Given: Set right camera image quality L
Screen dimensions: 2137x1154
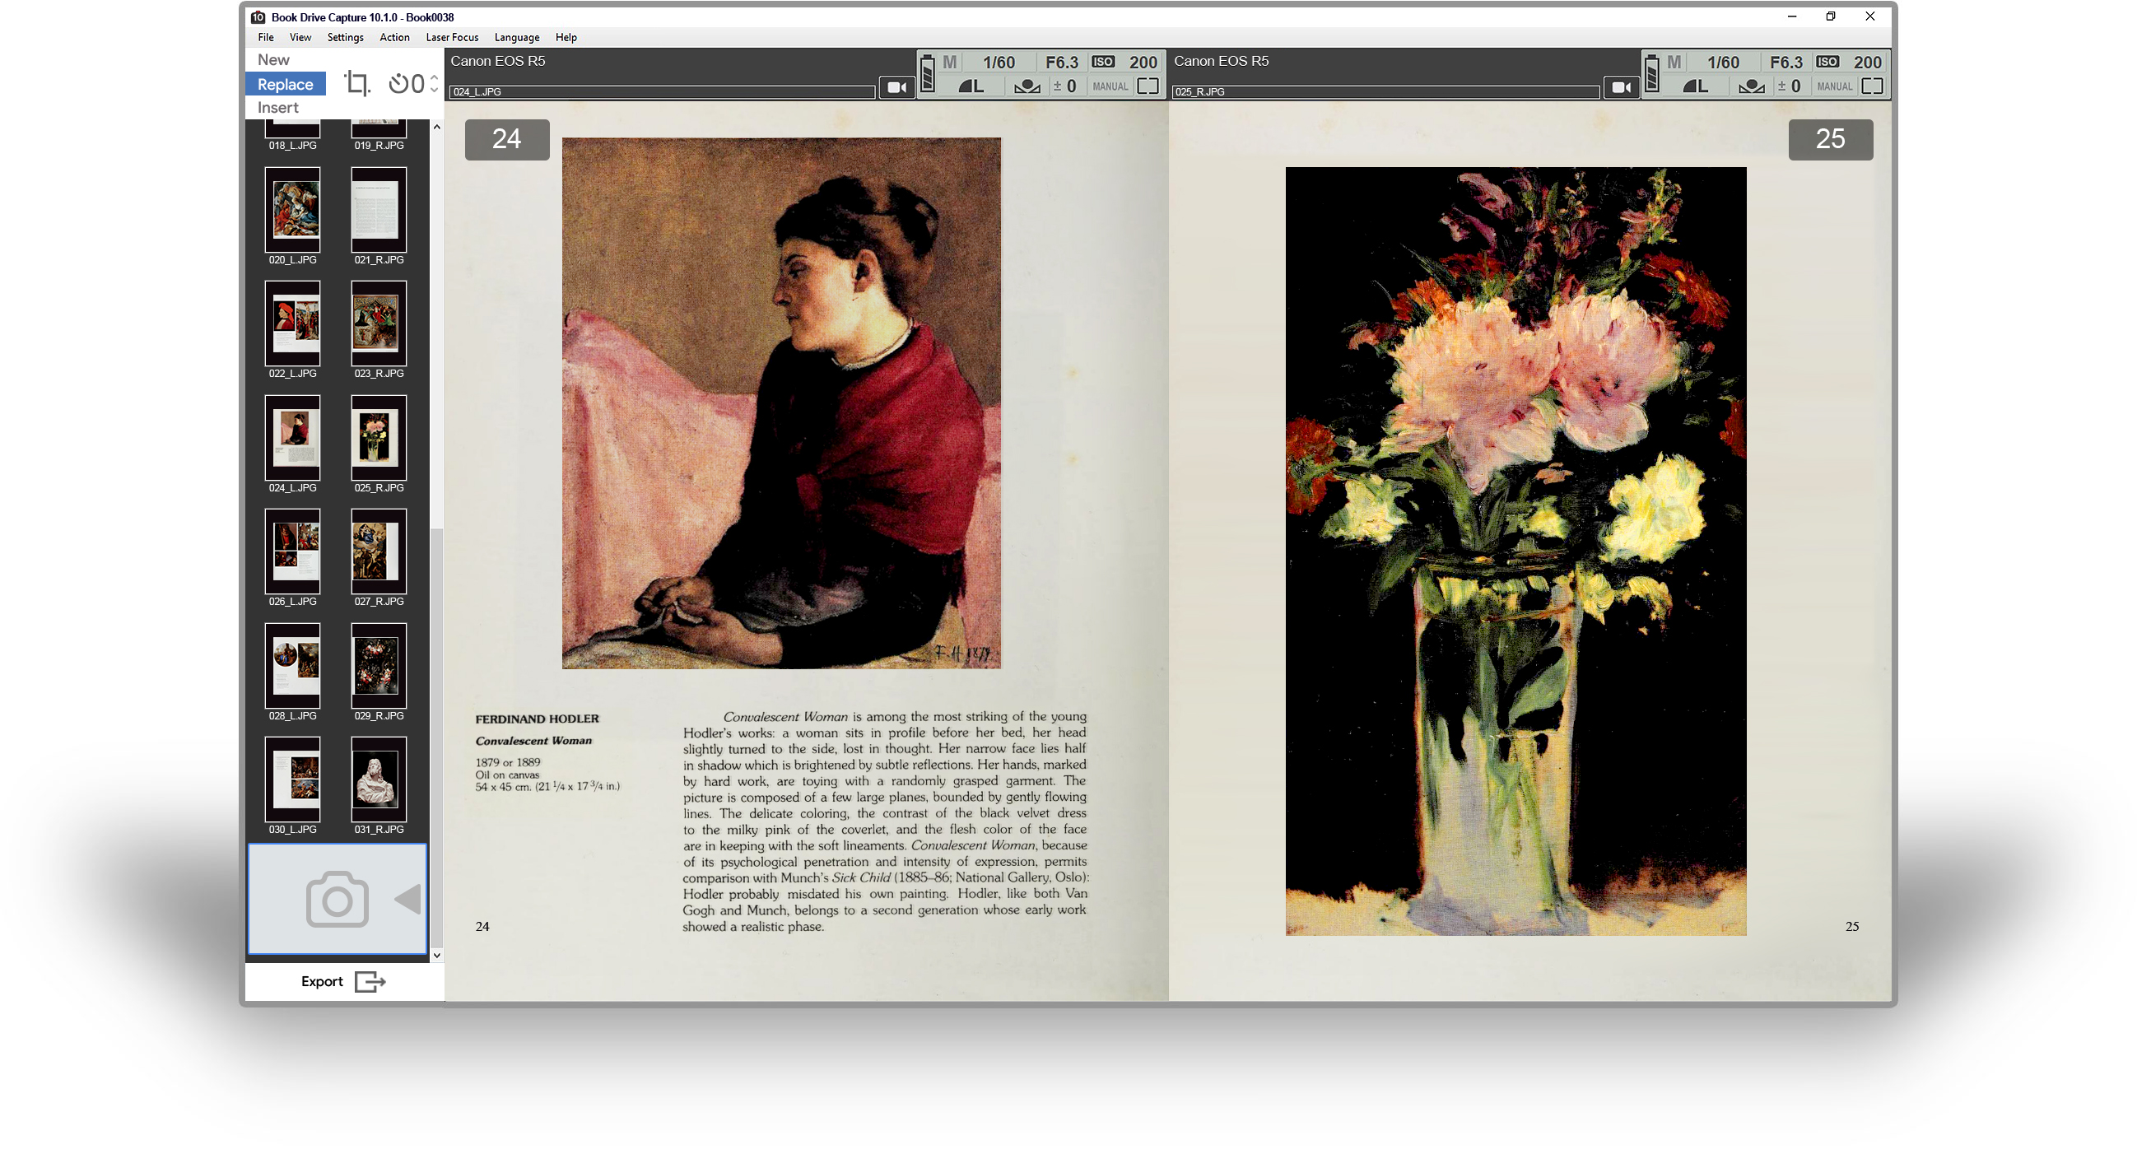Looking at the screenshot, I should [x=1696, y=86].
